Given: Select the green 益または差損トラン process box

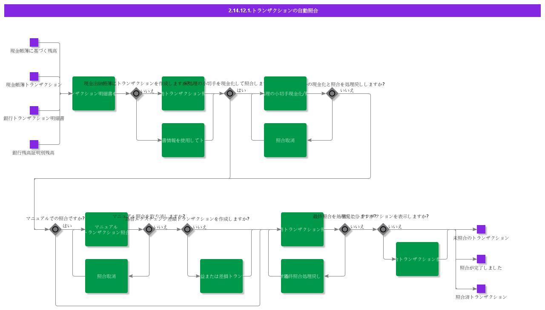Looking at the screenshot, I should [221, 276].
